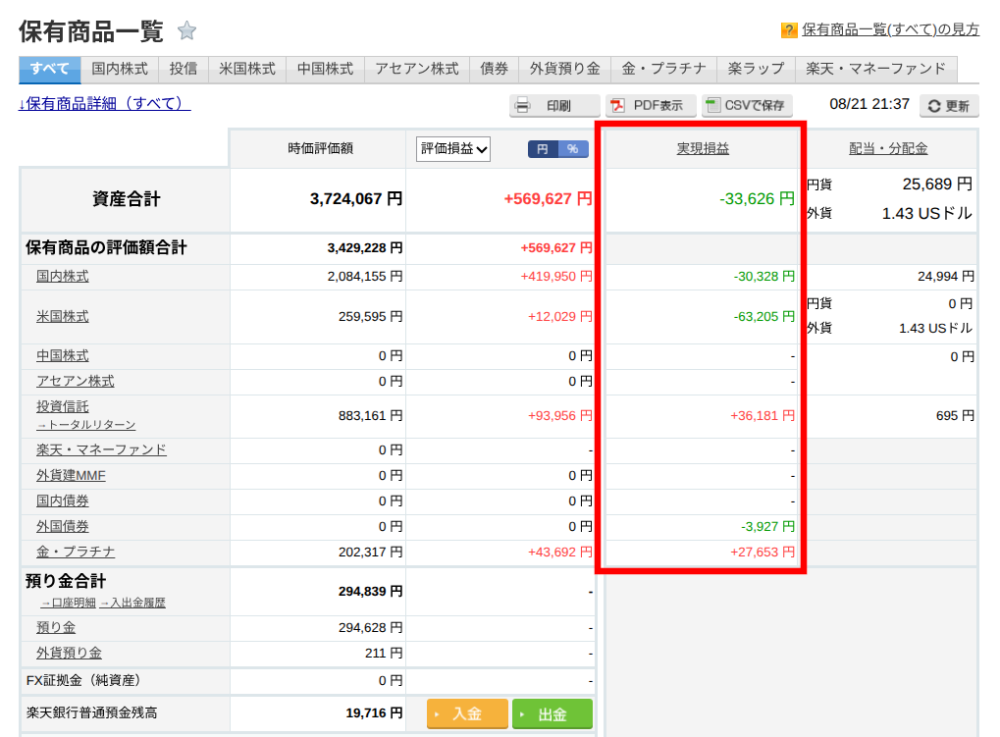Click the 楽天銀行普通預金残高 value 19,716 円

pos(374,713)
